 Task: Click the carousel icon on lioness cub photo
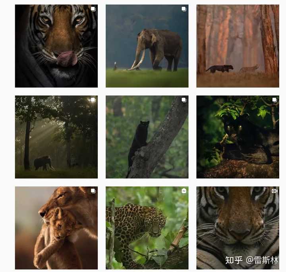click(x=93, y=191)
